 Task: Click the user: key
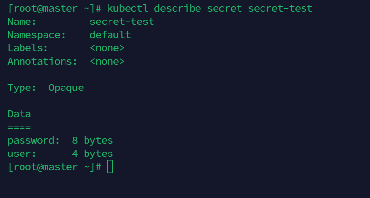click(x=22, y=154)
